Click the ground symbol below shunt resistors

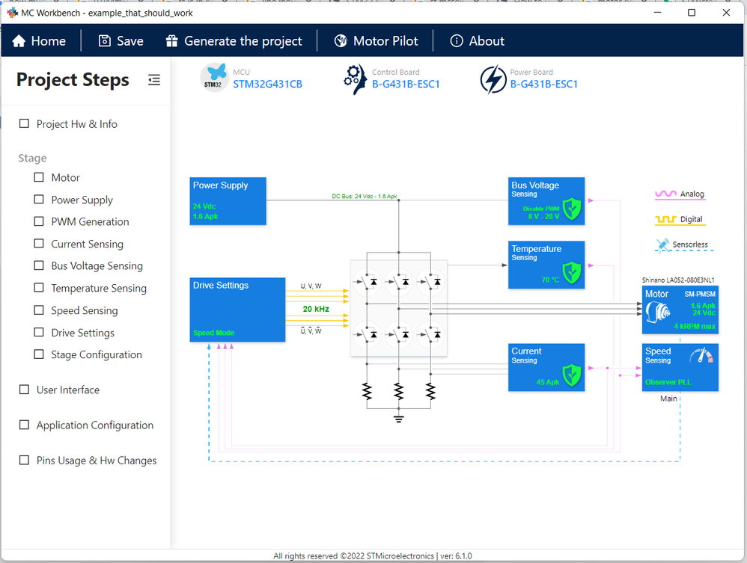click(x=399, y=419)
